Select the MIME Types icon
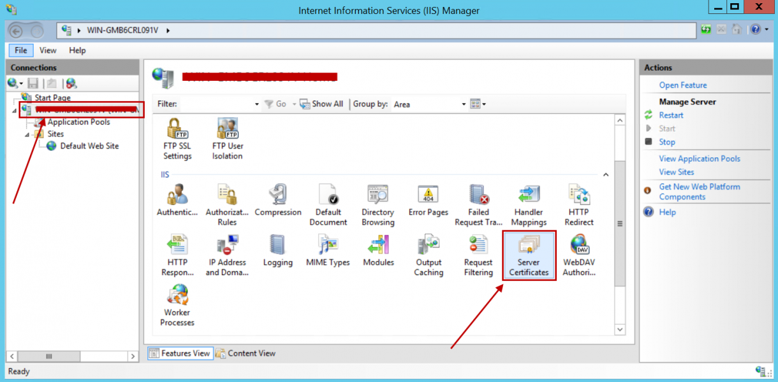The height and width of the screenshot is (382, 778). (328, 251)
